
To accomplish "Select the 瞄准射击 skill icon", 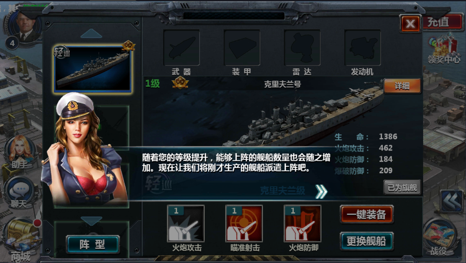I will point(244,224).
